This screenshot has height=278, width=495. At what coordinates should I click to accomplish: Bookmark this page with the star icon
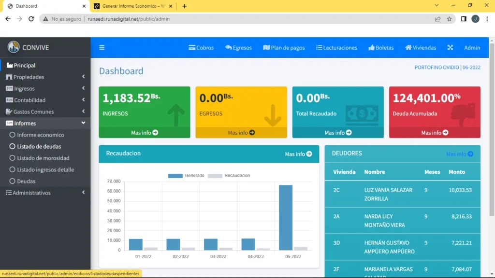(x=449, y=19)
